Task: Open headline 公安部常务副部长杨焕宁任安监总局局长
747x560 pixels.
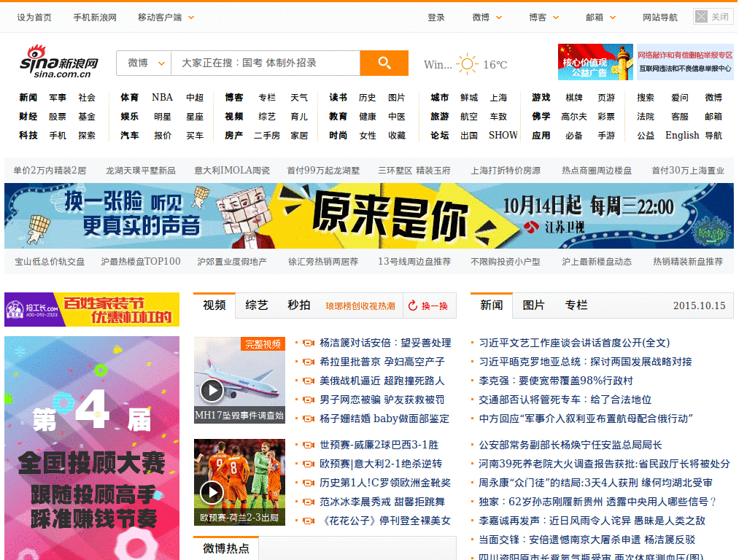Action: pyautogui.click(x=570, y=445)
